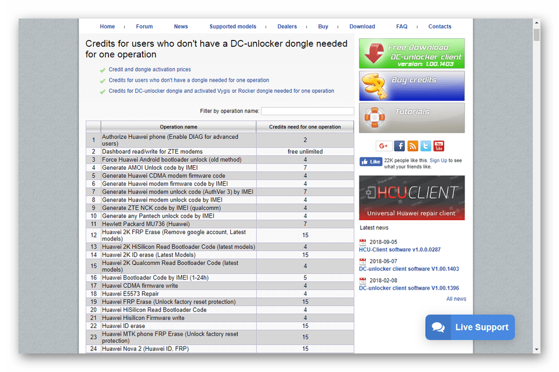Select Generate ZTE NCK code by IMEI row
559x372 pixels.
(x=220, y=208)
